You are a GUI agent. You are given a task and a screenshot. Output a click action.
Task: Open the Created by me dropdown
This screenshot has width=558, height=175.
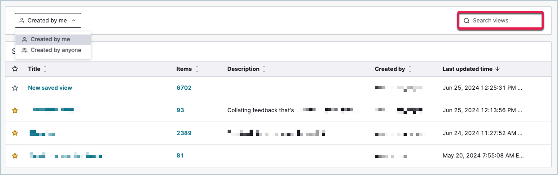tap(48, 20)
